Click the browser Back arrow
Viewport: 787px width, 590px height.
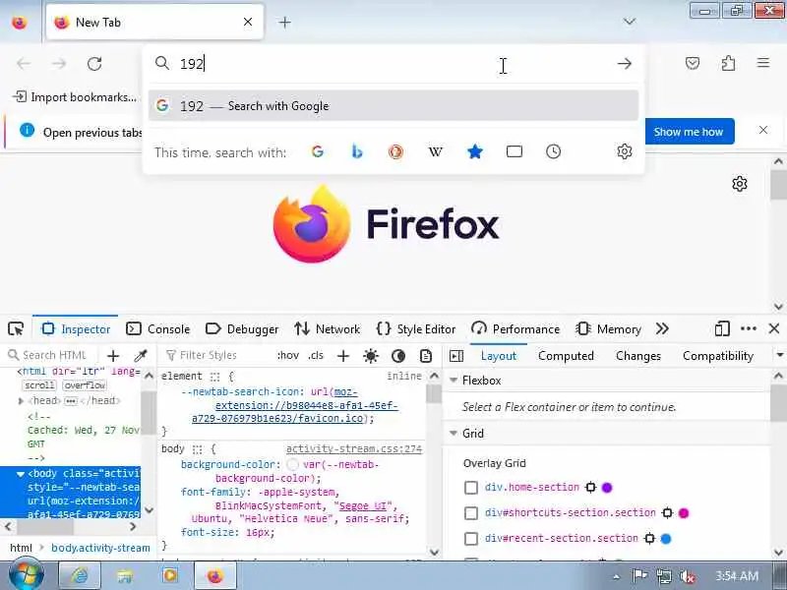click(x=23, y=64)
